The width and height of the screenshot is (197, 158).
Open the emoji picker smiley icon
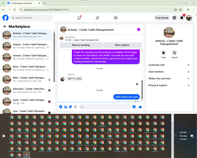134,107
